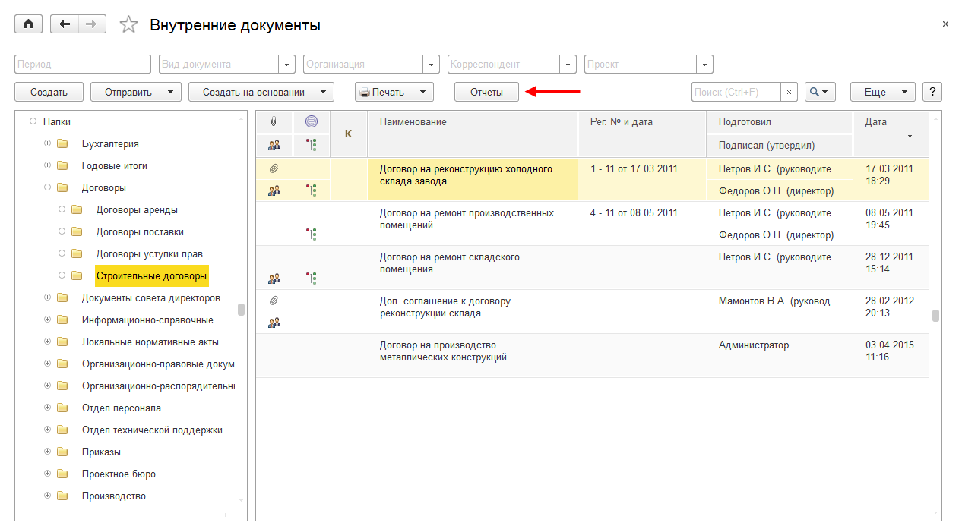This screenshot has width=962, height=532.
Task: Go back with the left arrow
Action: coord(65,24)
